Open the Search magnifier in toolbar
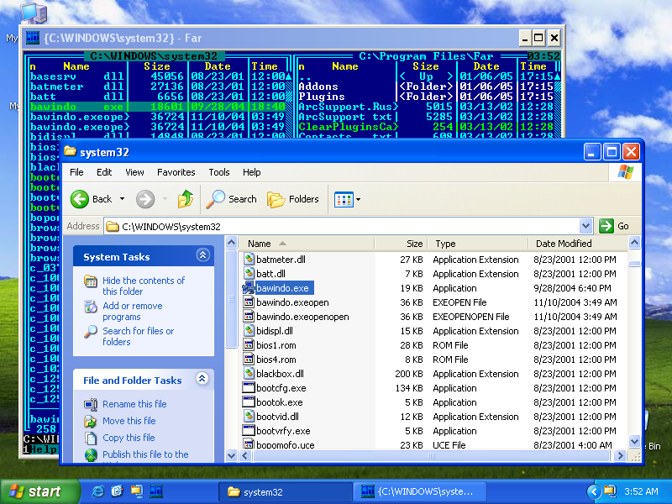 (215, 199)
